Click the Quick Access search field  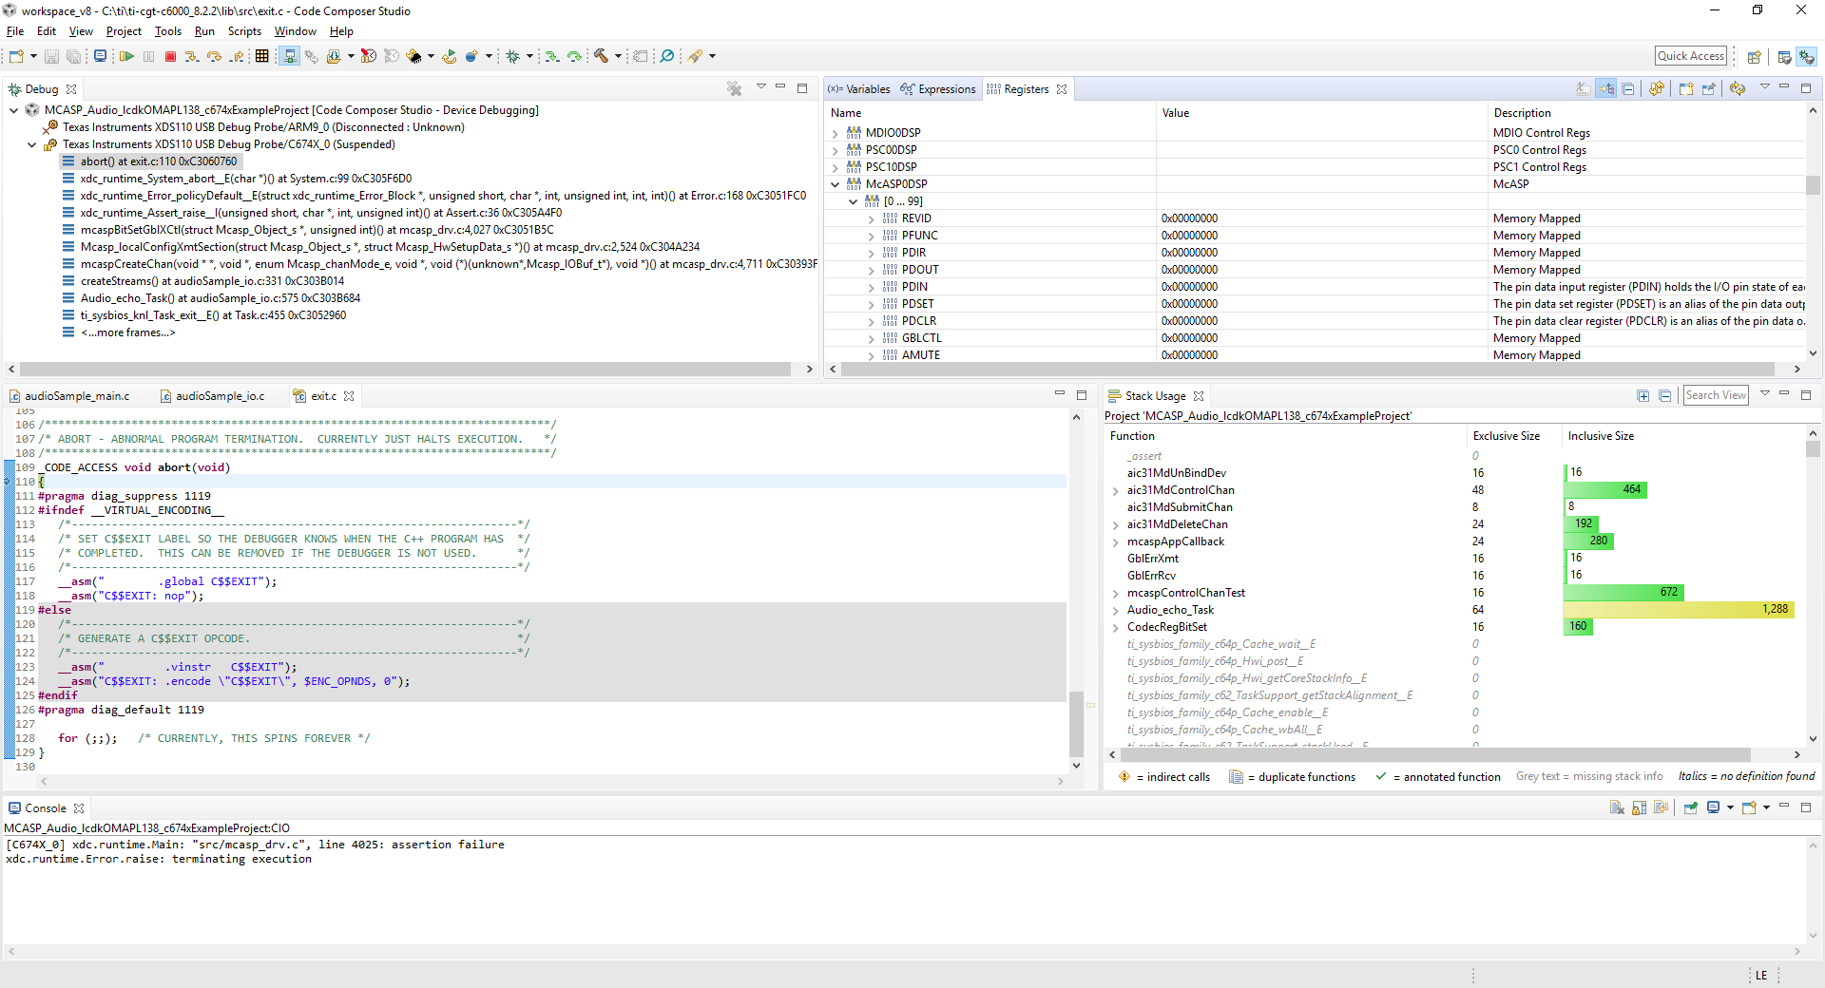click(x=1690, y=56)
